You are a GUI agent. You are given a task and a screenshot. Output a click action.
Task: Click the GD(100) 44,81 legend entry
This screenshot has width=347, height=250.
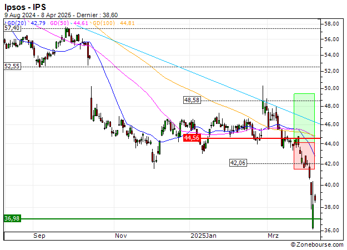pyautogui.click(x=114, y=23)
